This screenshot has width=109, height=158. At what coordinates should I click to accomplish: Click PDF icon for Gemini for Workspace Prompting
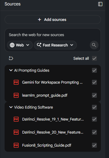pyautogui.click(x=16, y=82)
